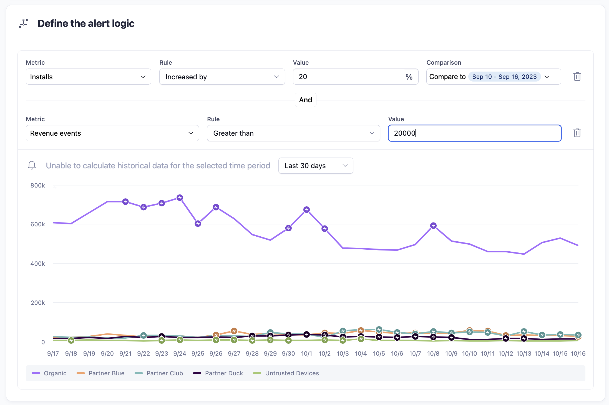Screen dimensions: 609x405
Task: Open the Installs metric dropdown
Action: click(x=88, y=77)
